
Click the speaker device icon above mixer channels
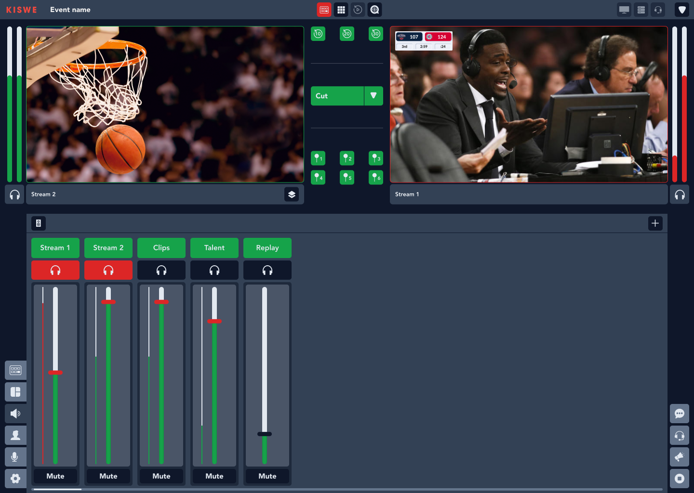pyautogui.click(x=39, y=223)
